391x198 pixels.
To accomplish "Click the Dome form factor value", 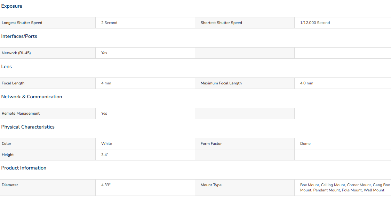I will (305, 144).
